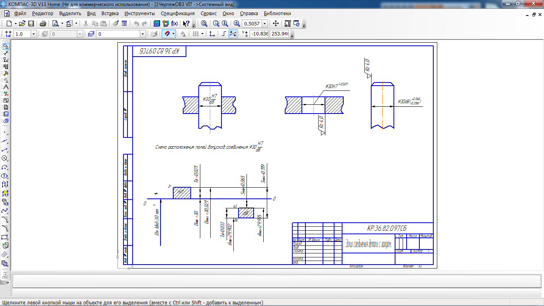Click the Paste clipboard icon
The width and height of the screenshot is (544, 306).
point(104,24)
